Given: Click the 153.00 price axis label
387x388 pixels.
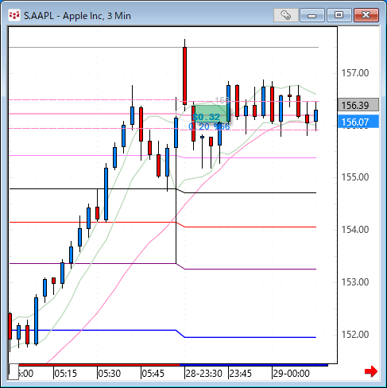Looking at the screenshot, I should click(x=355, y=282).
